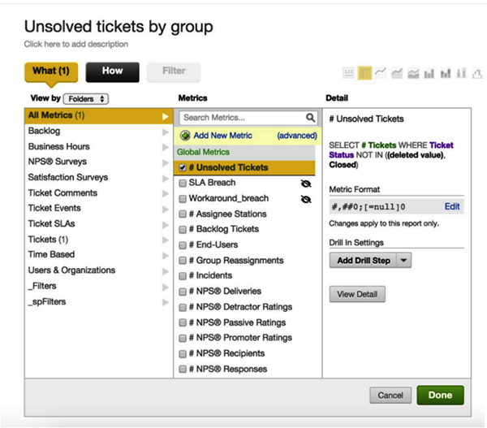
Task: Open the Filter tab
Action: click(x=174, y=71)
